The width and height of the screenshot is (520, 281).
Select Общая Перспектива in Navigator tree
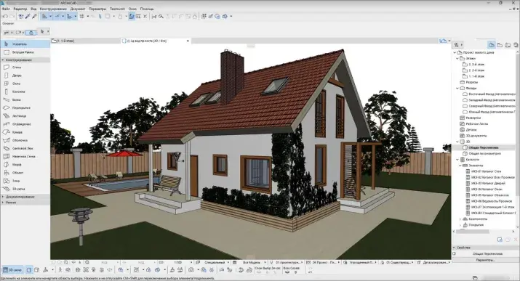(x=483, y=147)
